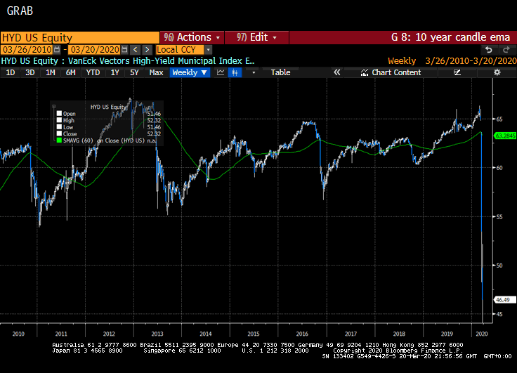Click the 2020 year label on x-axis
517x373 pixels.
tap(482, 334)
